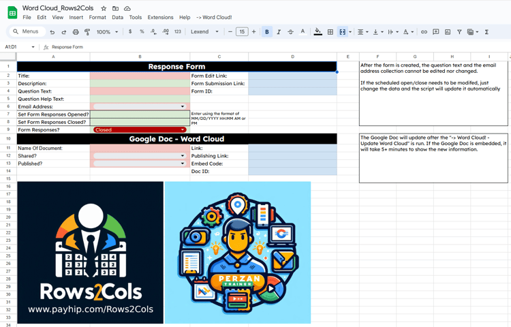Expand the Lexend font dropdown
Screen dimensions: 511x327
tap(204, 32)
